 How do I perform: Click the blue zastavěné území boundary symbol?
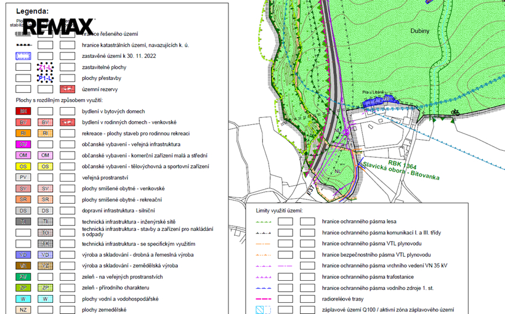point(23,56)
